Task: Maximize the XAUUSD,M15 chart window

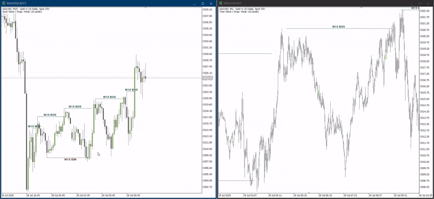Action: tap(203, 3)
